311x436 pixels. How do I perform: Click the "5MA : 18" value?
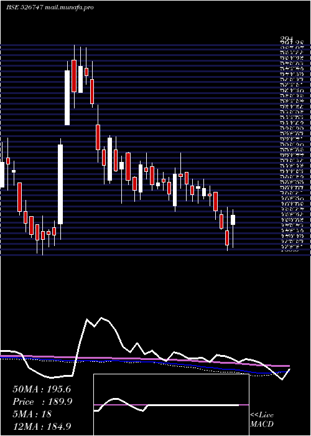click(x=32, y=414)
